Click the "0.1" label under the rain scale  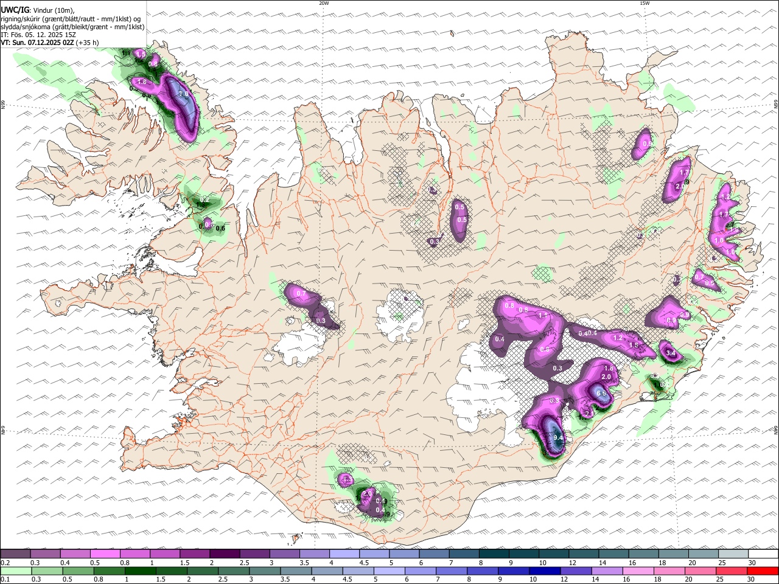tap(5, 580)
